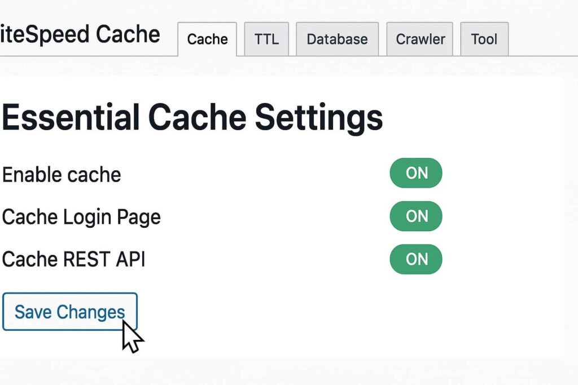Select the Crawler tab
This screenshot has width=578, height=385.
(x=419, y=38)
